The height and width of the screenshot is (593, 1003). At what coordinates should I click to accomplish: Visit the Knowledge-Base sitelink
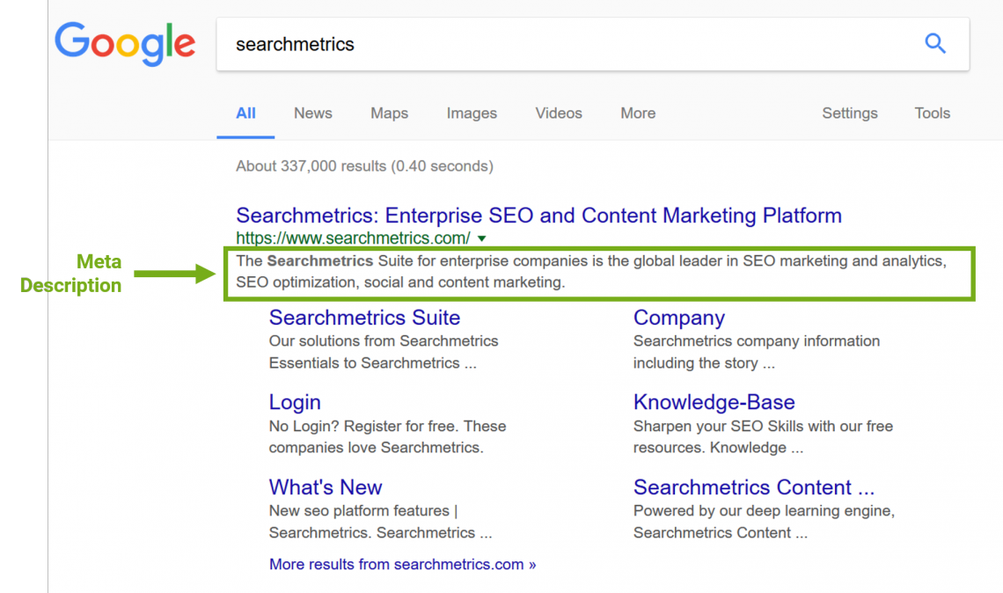pos(714,401)
